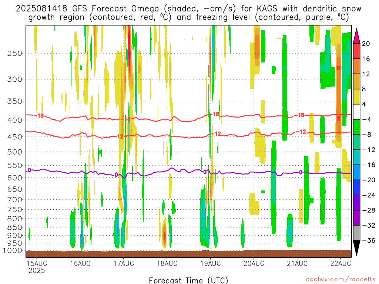Select the title line starting 'growth region (contoured'

pyautogui.click(x=188, y=17)
